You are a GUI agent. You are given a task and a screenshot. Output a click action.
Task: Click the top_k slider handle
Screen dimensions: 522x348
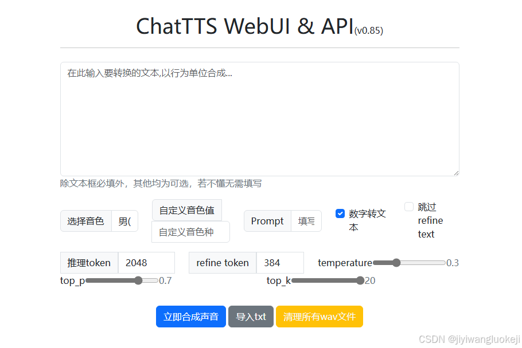tap(360, 280)
